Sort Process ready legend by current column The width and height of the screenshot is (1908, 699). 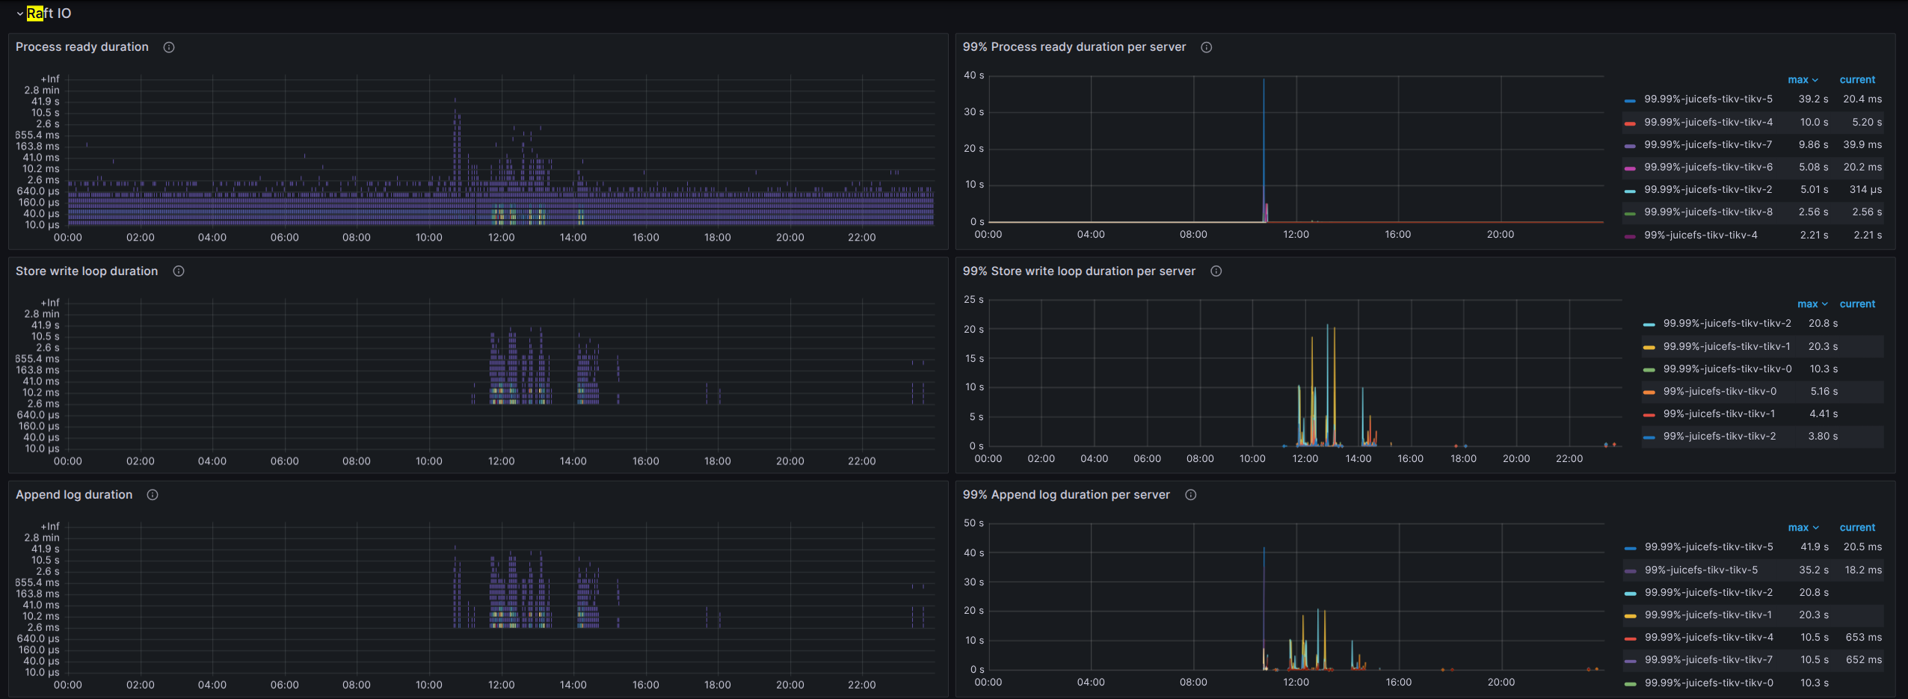[1856, 80]
